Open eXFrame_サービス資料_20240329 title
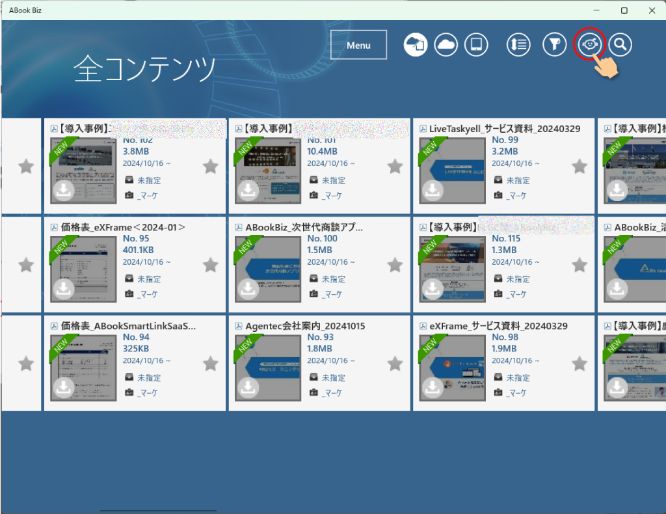 [x=498, y=326]
